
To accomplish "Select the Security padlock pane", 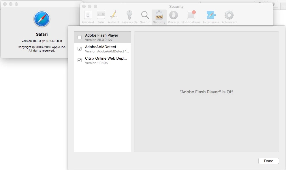I will pyautogui.click(x=159, y=17).
